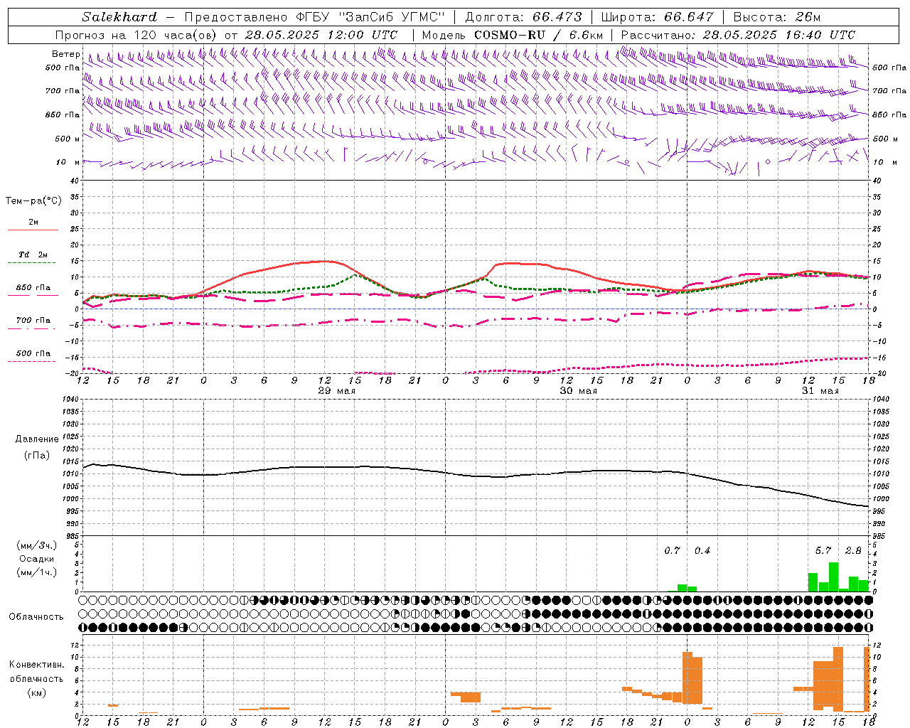Click the start time 28.05.2025 12:00 UTC

tap(321, 35)
